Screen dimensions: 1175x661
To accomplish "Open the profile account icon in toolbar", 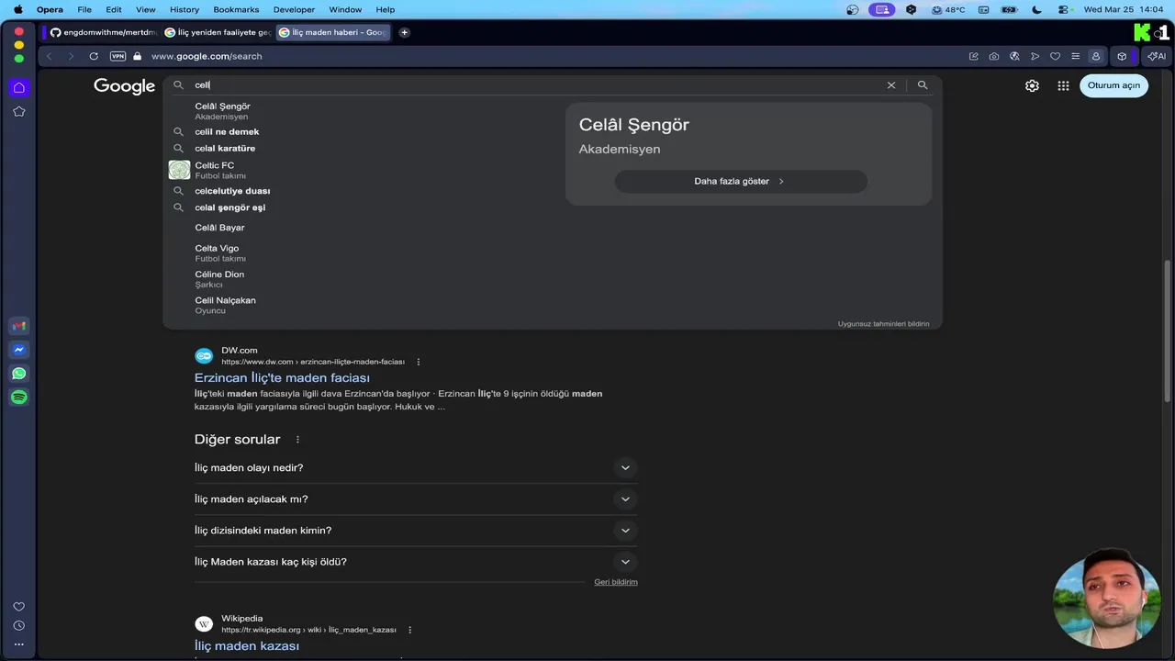I will click(1095, 56).
